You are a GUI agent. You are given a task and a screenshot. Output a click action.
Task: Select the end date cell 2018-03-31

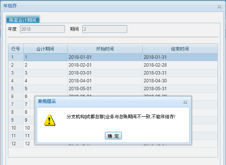pos(180,73)
